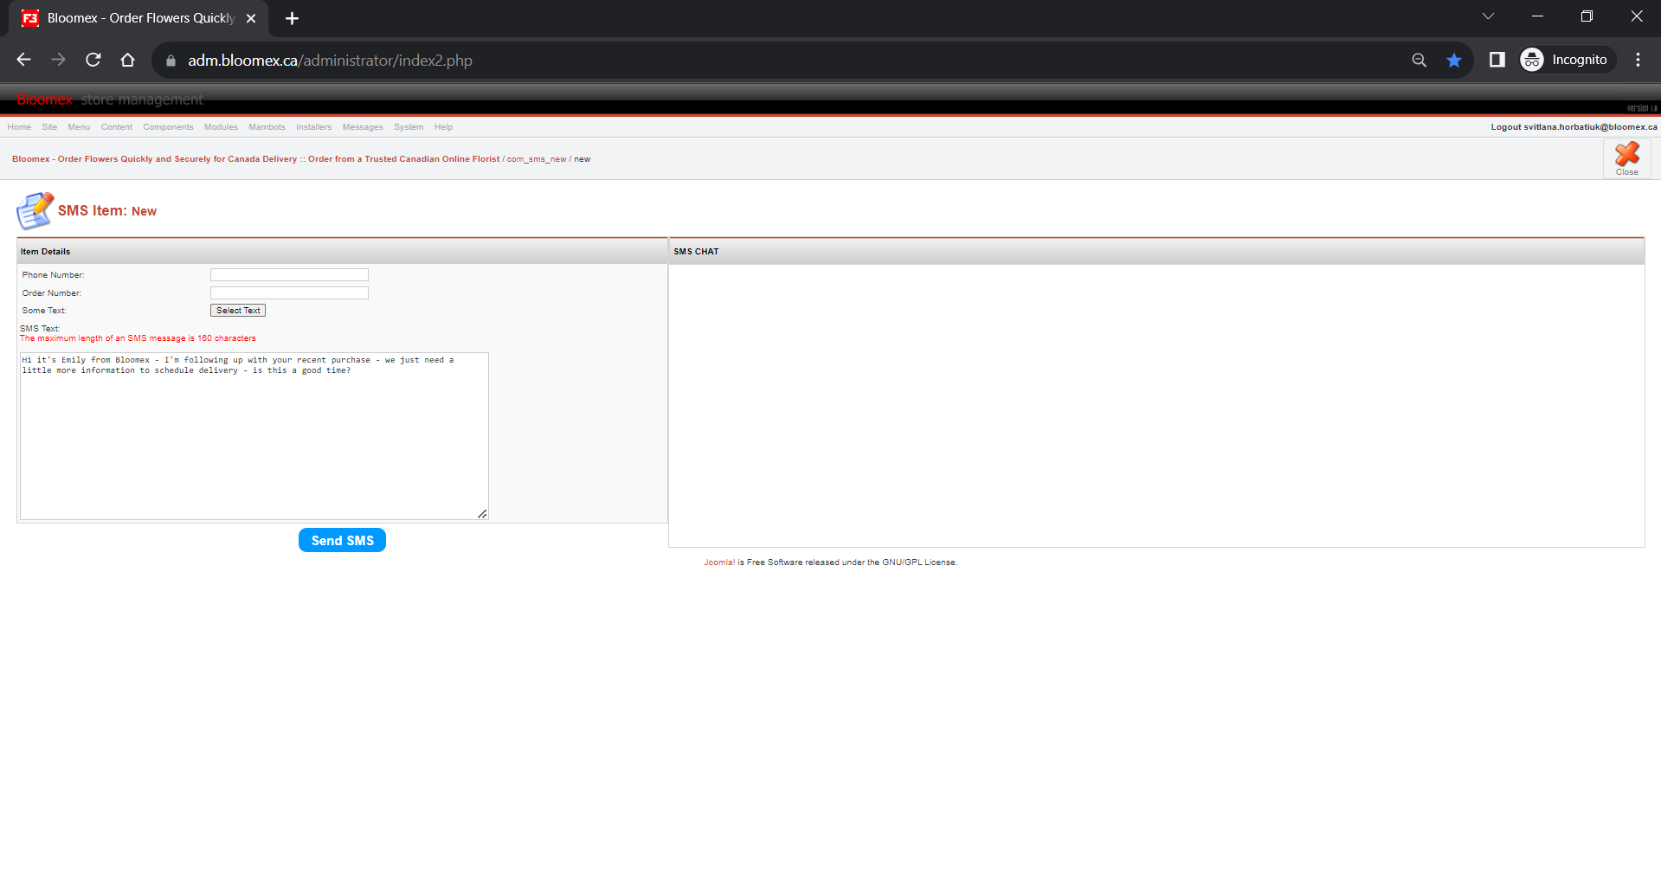Select the Bloomex browser tab
Viewport: 1661px width, 887px height.
pos(138,18)
